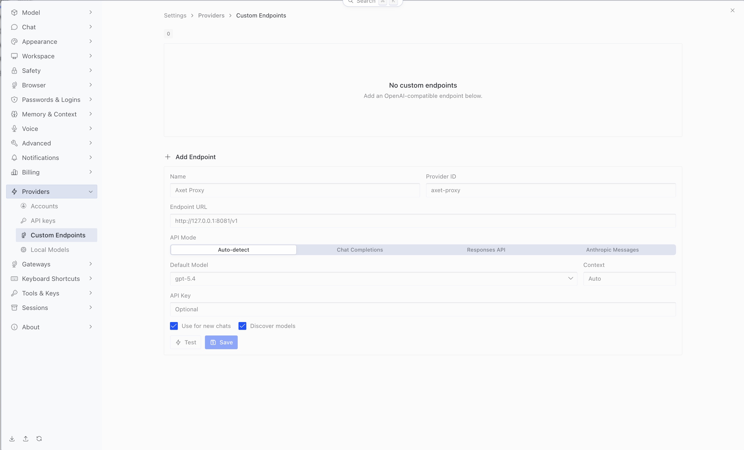Click the Appearance palette icon
Viewport: 744px width, 450px height.
tap(14, 41)
